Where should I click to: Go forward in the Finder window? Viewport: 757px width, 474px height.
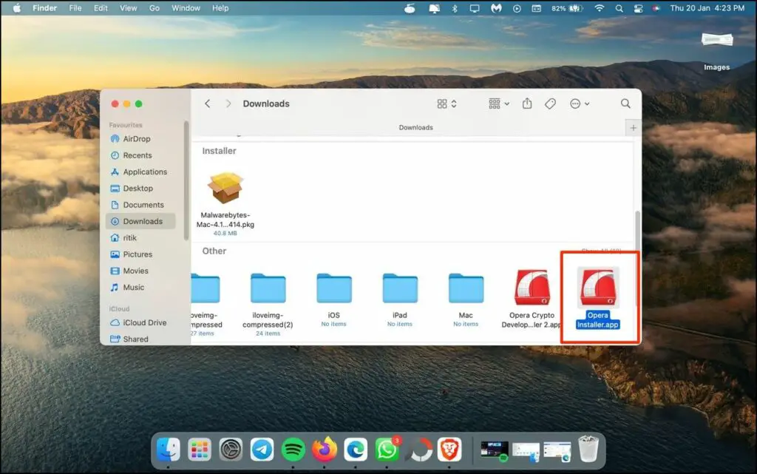pos(228,104)
